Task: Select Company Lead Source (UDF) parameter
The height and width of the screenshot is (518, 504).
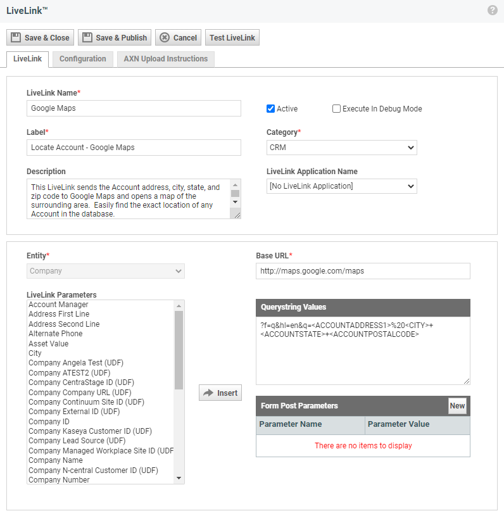Action: pyautogui.click(x=101, y=441)
